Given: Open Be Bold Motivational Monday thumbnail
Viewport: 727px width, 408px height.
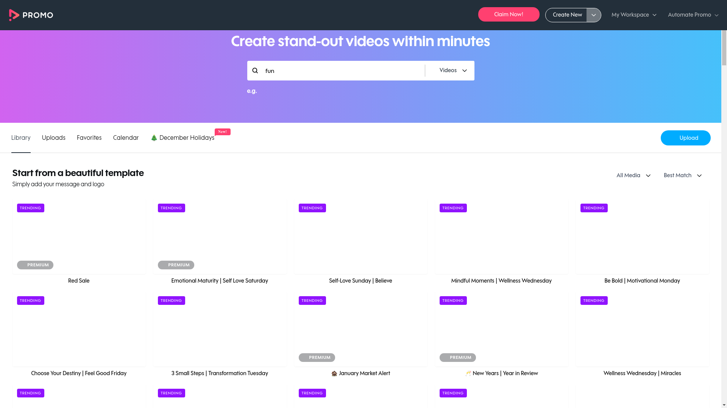Looking at the screenshot, I should click(642, 237).
